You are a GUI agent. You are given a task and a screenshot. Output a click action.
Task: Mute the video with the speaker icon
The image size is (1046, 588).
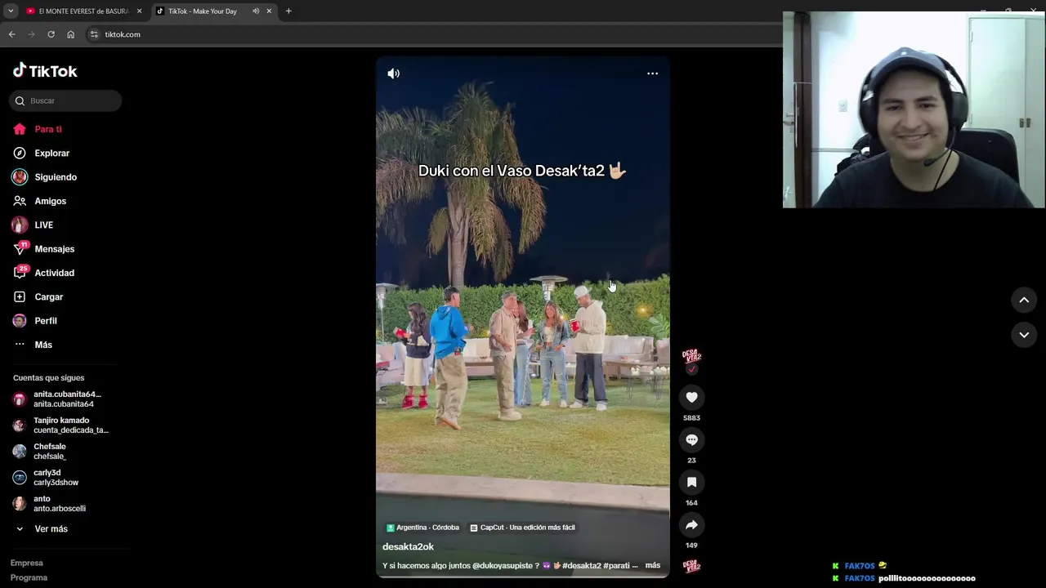[x=394, y=73]
